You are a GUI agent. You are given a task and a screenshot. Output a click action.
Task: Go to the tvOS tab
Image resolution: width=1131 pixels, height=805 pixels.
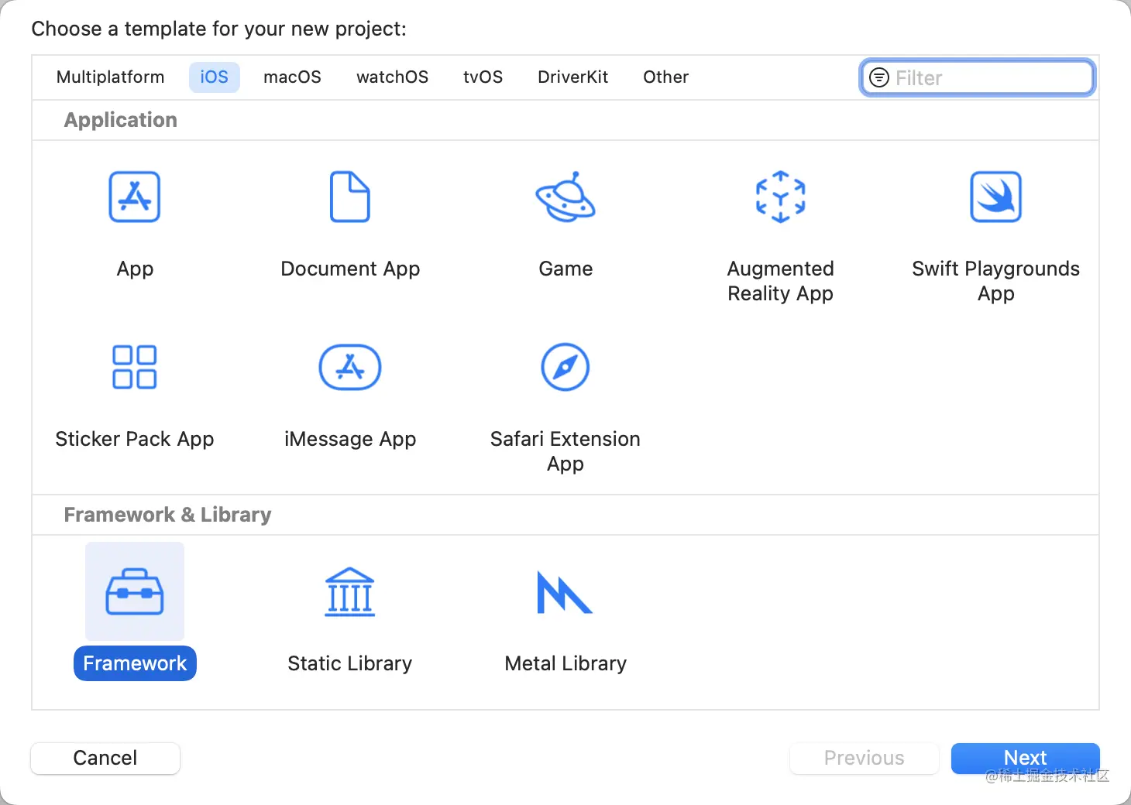[483, 77]
